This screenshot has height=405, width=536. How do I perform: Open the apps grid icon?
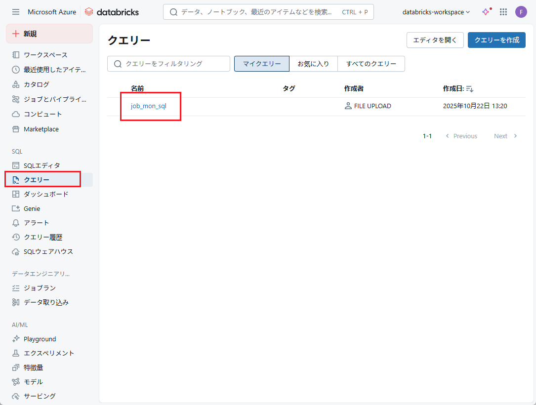pos(503,12)
